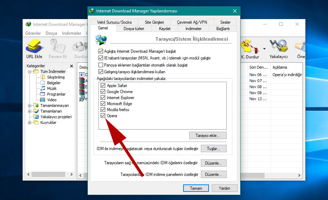
Task: Open Yardım help button
Action: (225, 188)
